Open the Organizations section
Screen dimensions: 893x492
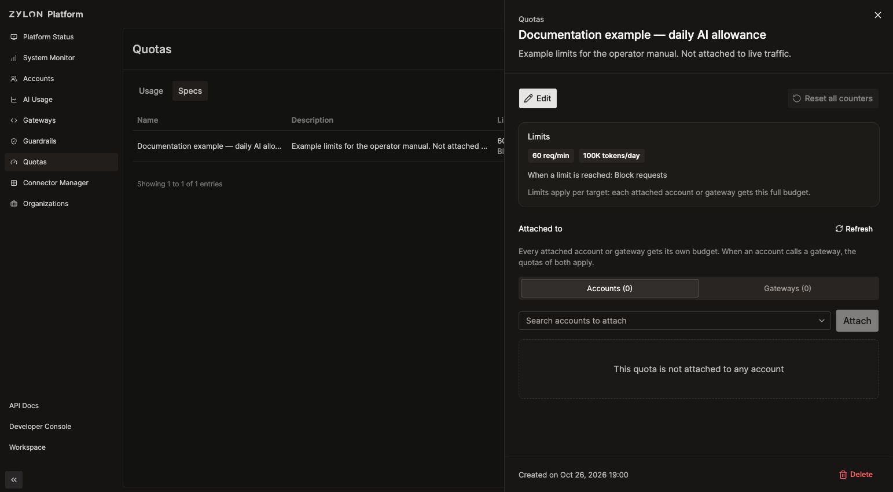(x=61, y=204)
